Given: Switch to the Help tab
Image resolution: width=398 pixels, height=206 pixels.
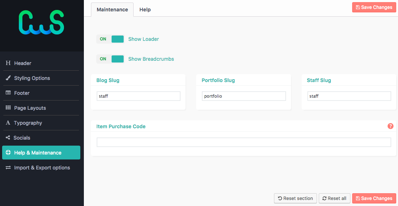Looking at the screenshot, I should (145, 10).
